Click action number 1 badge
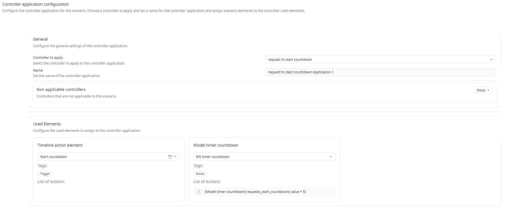This screenshot has width=506, height=212. point(199,192)
